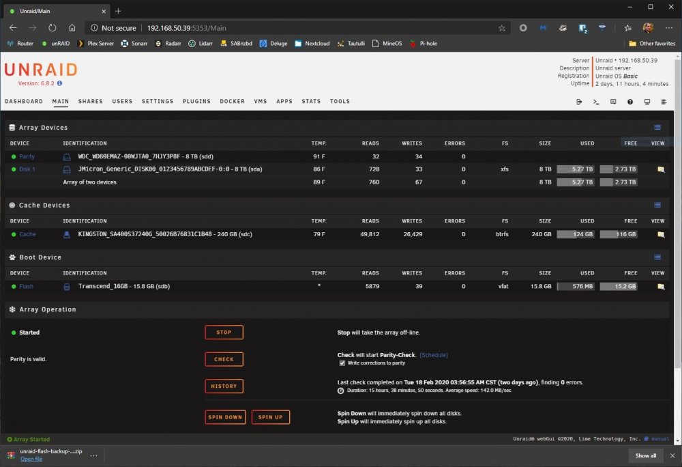Open parity History
The image size is (682, 467).
point(224,386)
